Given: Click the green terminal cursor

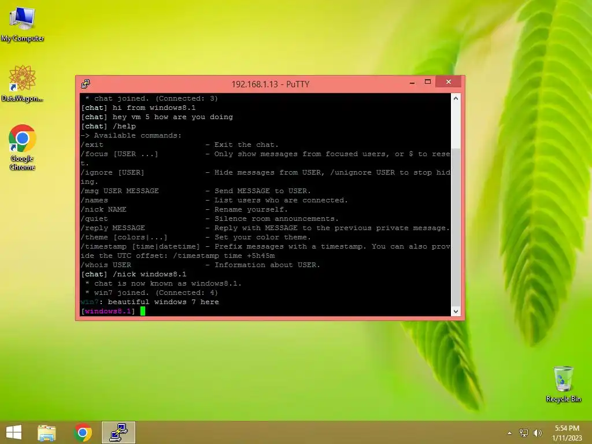Looking at the screenshot, I should click(x=143, y=311).
